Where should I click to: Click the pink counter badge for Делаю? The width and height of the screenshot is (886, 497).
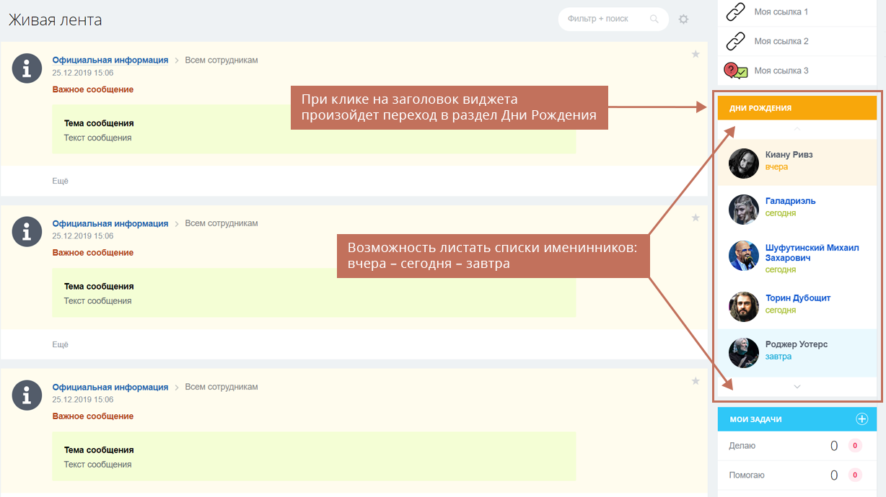(x=855, y=446)
